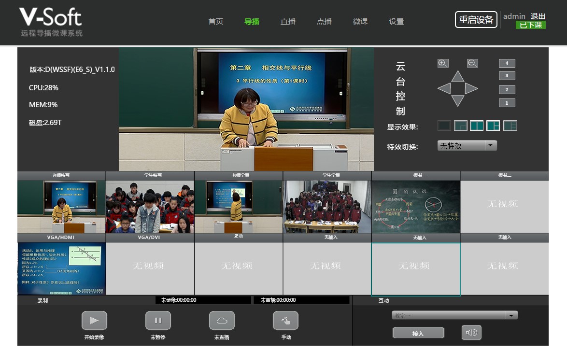Click the 手动 hand control icon
This screenshot has height=351, width=567.
click(x=285, y=320)
